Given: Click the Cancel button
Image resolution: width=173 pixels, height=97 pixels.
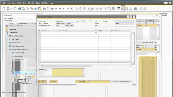Looking at the screenshot, I should click(x=53, y=82).
